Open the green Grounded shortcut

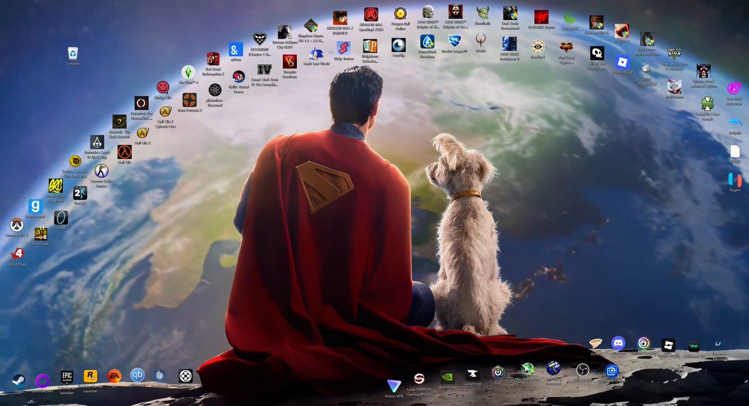tap(569, 18)
